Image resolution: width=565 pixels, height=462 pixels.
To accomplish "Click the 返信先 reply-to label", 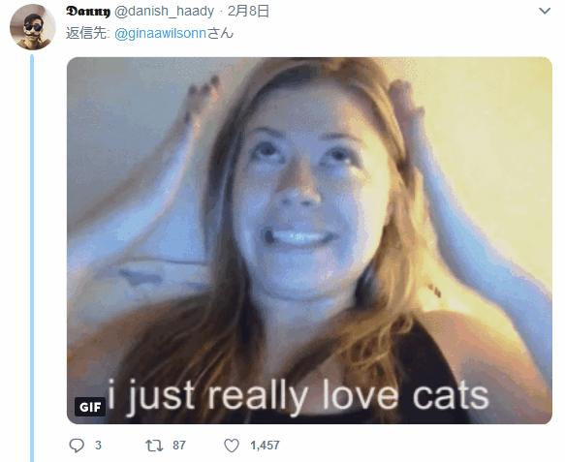I will tap(87, 34).
